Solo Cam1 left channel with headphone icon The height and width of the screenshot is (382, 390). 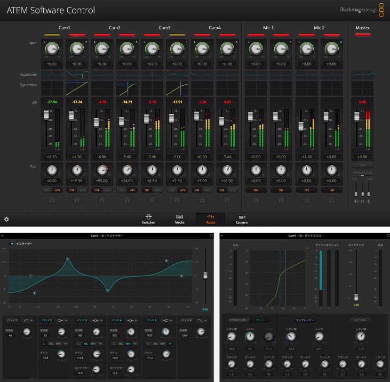pos(52,200)
